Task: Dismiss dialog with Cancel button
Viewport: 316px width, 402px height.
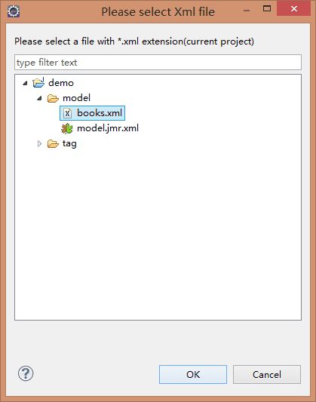Action: [267, 374]
